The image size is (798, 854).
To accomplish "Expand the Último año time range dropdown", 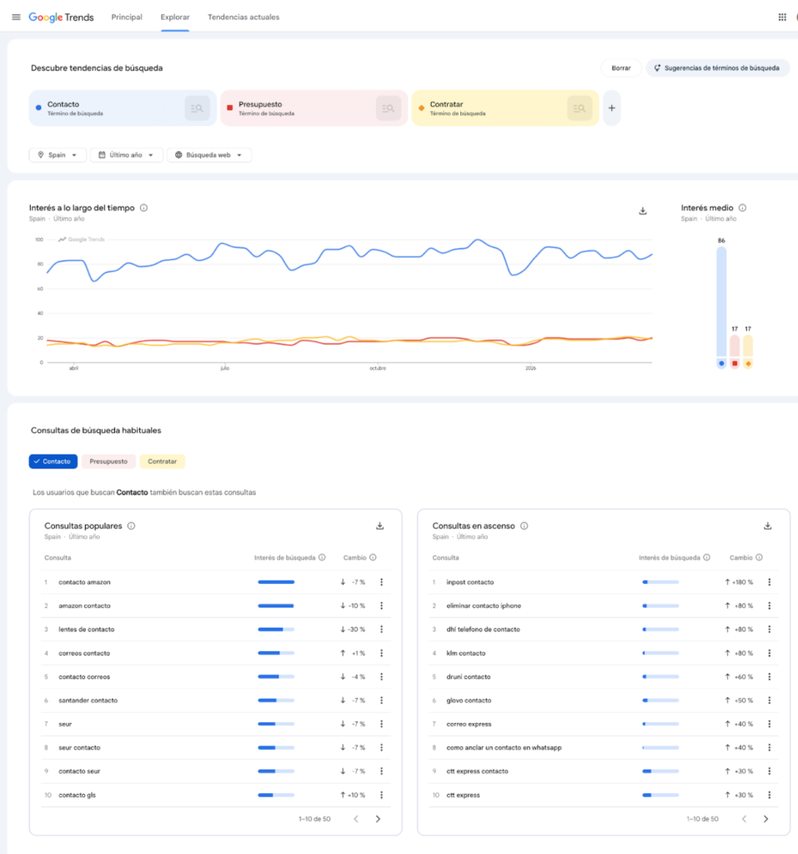I will pyautogui.click(x=126, y=155).
